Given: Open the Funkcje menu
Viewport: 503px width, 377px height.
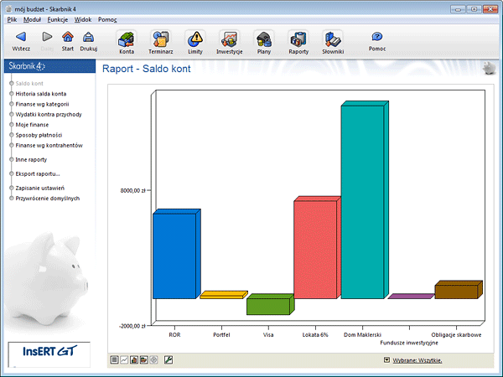Looking at the screenshot, I should pyautogui.click(x=58, y=18).
